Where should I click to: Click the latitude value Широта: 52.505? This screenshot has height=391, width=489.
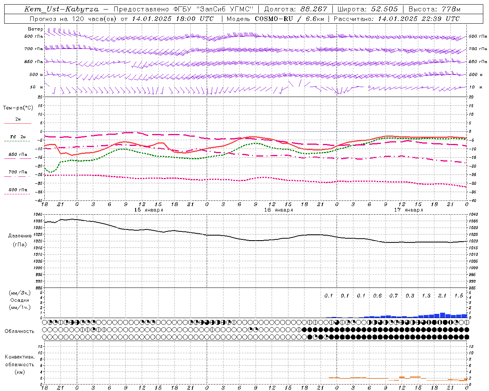(367, 9)
